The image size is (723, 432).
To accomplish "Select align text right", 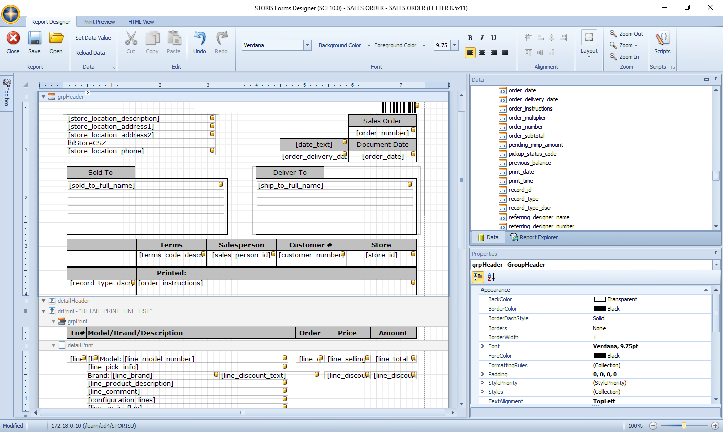I will 494,53.
